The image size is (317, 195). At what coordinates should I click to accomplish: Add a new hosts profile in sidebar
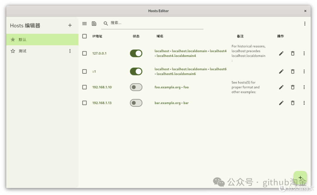[x=70, y=25]
